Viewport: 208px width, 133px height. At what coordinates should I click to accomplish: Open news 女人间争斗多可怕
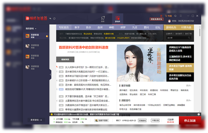point(87,67)
